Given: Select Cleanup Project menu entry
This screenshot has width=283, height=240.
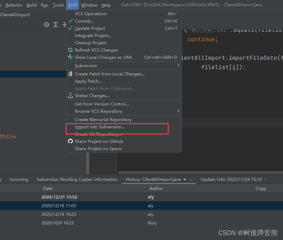Looking at the screenshot, I should pos(124,43).
